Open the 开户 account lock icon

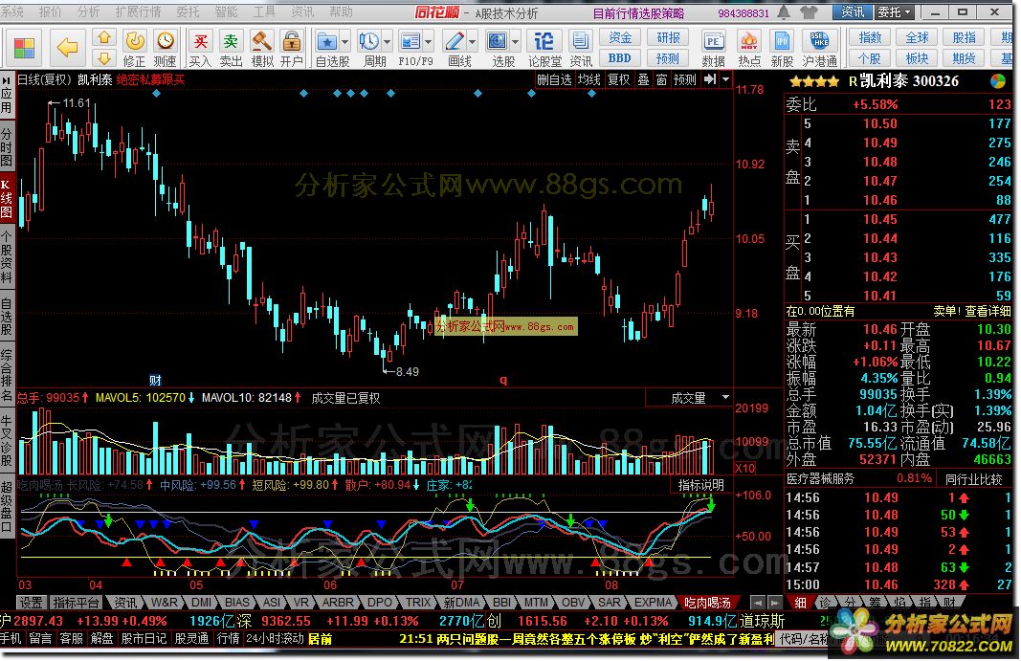[291, 49]
